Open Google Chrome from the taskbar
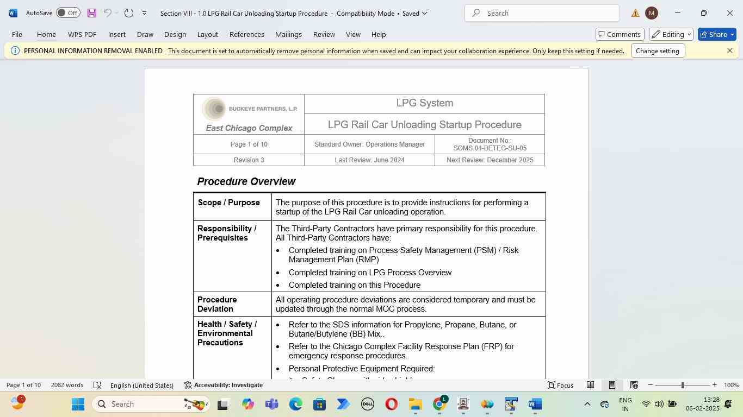This screenshot has height=417, width=743. [439, 404]
